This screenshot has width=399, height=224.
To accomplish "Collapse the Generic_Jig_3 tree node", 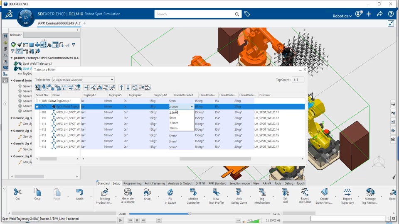I will point(12,118).
